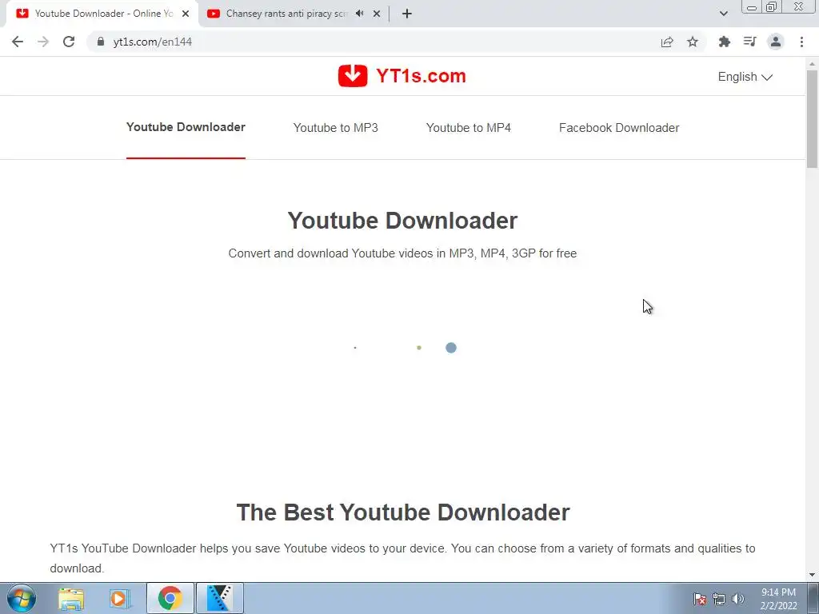Click the Convert and download subtitle text
819x614 pixels.
point(402,253)
